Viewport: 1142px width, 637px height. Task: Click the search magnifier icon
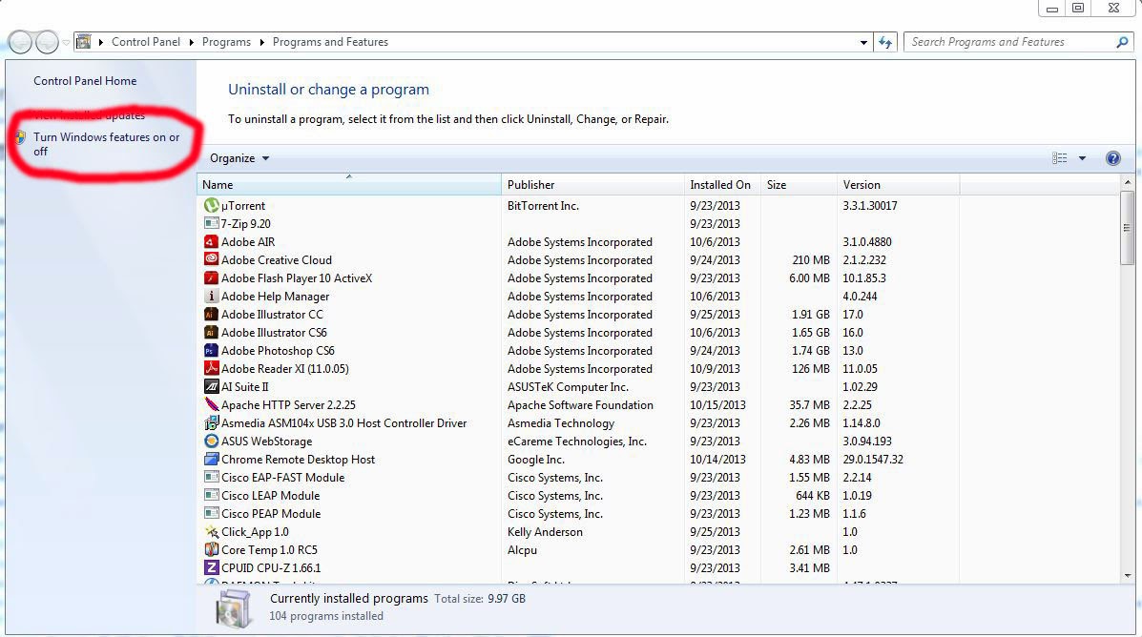1122,42
